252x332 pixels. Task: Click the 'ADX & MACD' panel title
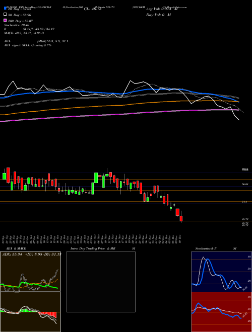tap(16, 248)
